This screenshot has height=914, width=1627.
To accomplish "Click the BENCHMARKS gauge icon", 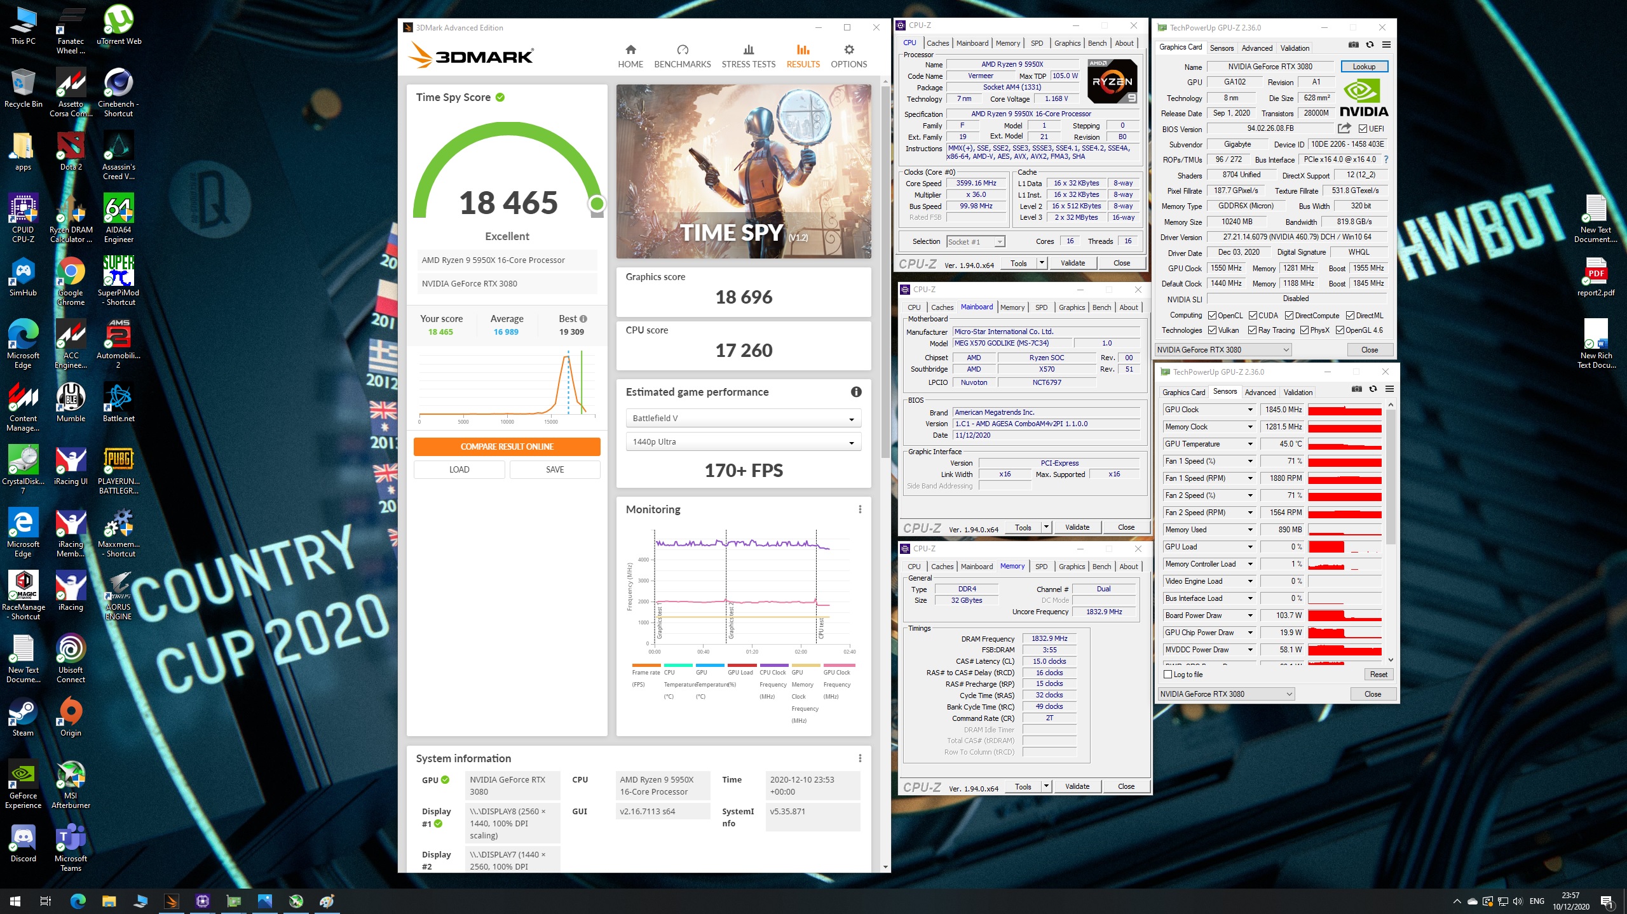I will [x=682, y=50].
